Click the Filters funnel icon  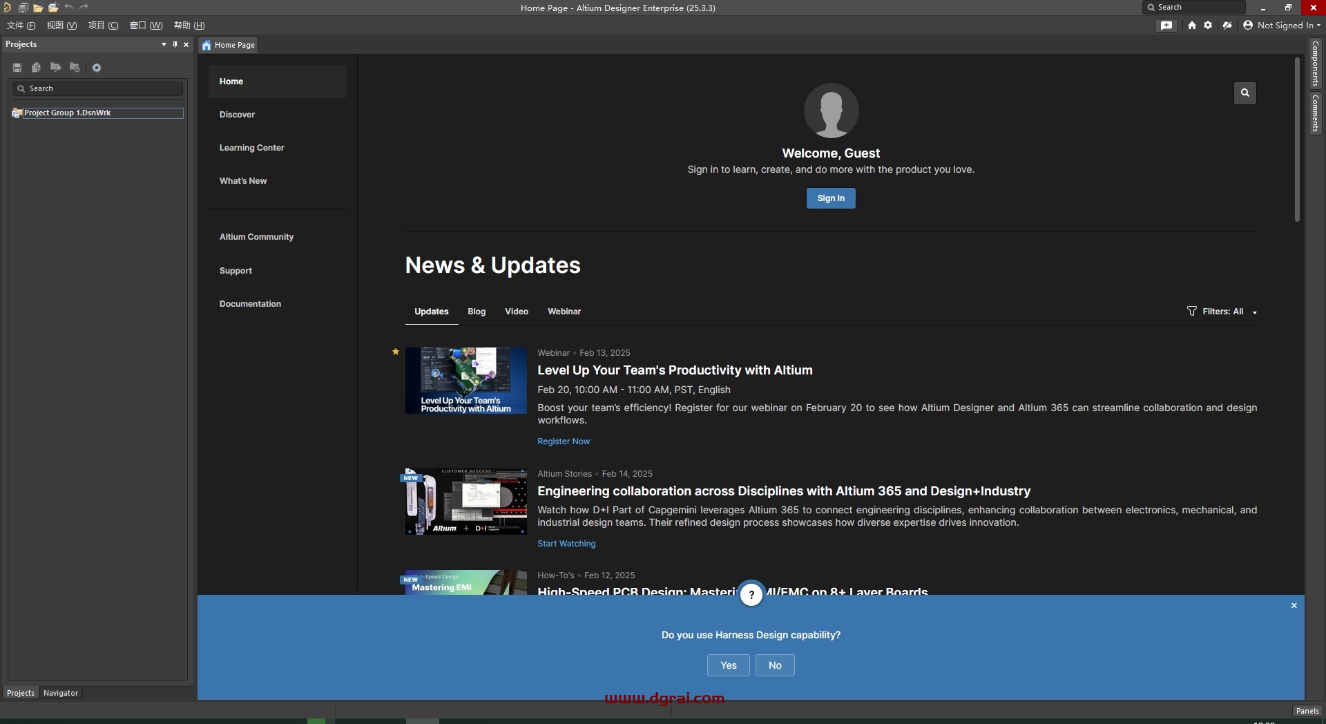click(x=1192, y=311)
